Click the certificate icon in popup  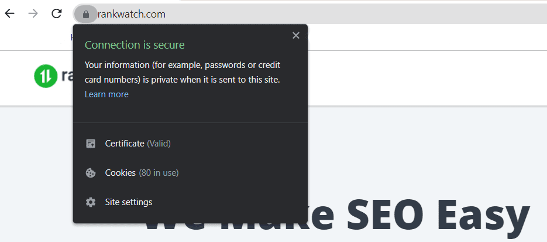click(91, 144)
